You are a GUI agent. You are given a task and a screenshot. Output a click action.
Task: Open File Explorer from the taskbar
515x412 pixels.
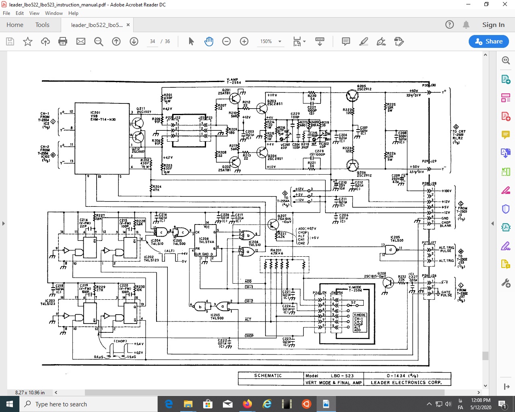[x=188, y=404]
